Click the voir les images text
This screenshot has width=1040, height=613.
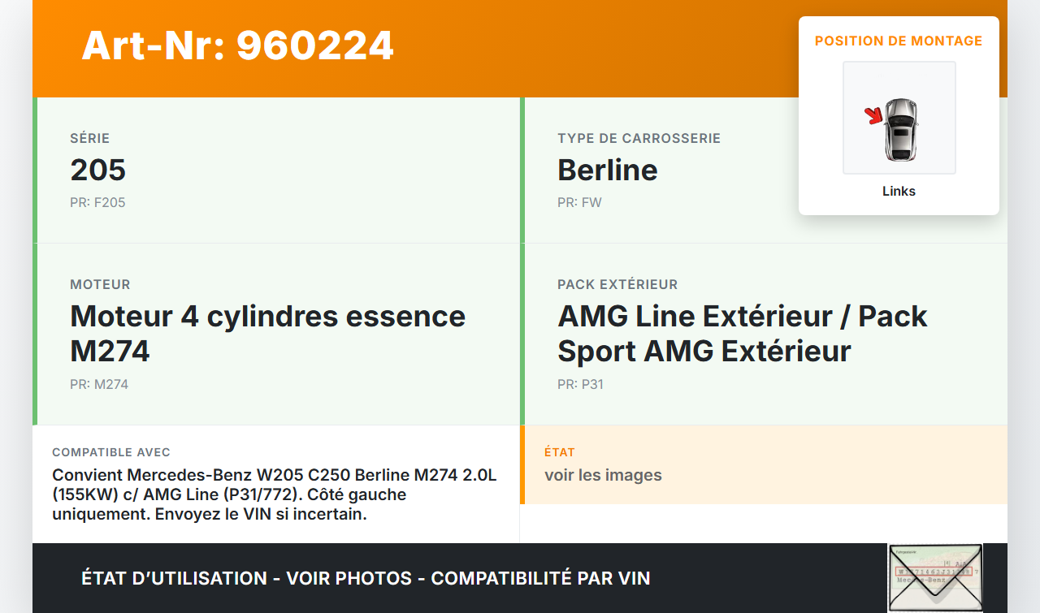point(603,475)
